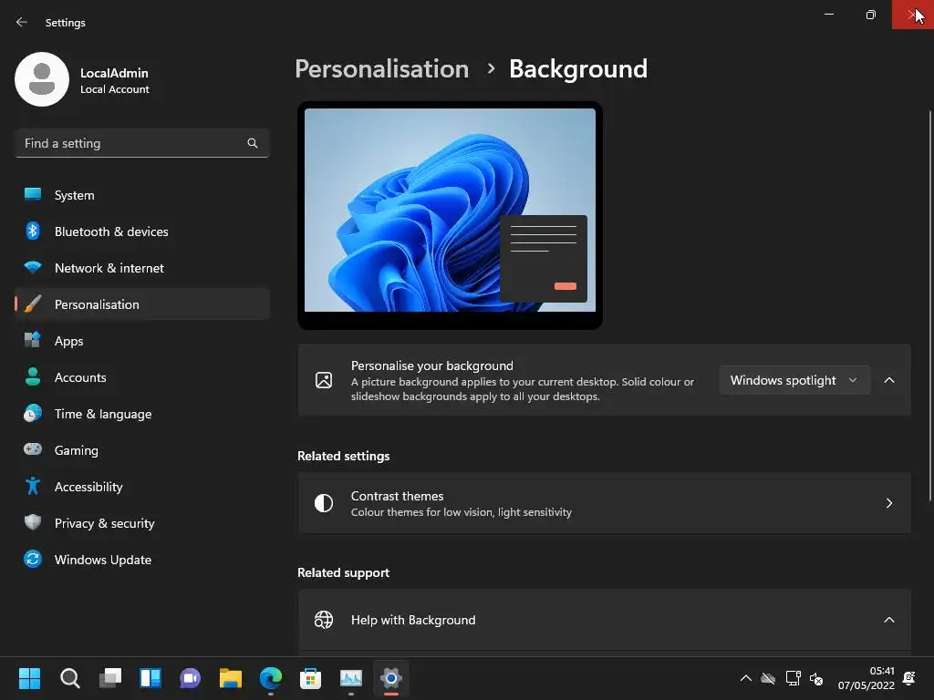Open taskbar Search

(x=69, y=678)
